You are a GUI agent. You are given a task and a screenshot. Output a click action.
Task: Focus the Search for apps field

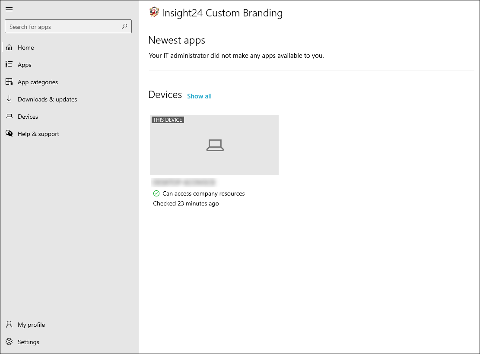coord(63,27)
